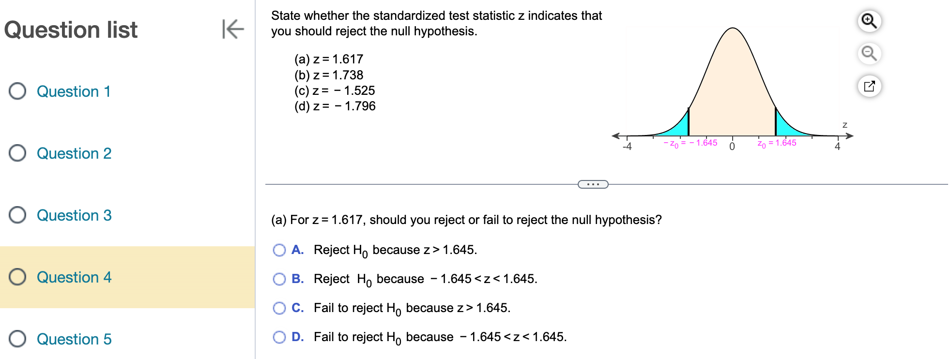
Task: Zoom into the distribution graph
Action: (x=868, y=21)
